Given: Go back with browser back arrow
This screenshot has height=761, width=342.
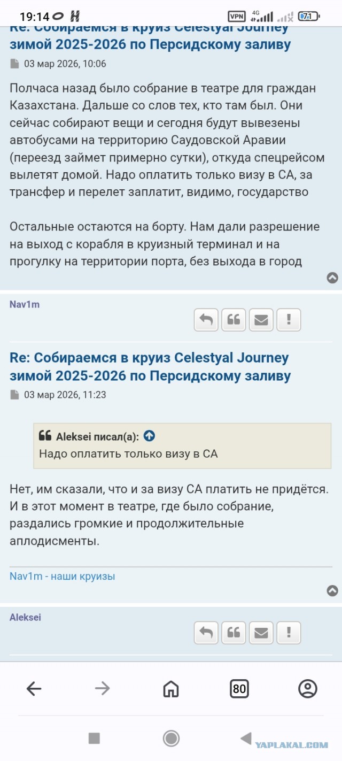Looking at the screenshot, I should pos(34,689).
